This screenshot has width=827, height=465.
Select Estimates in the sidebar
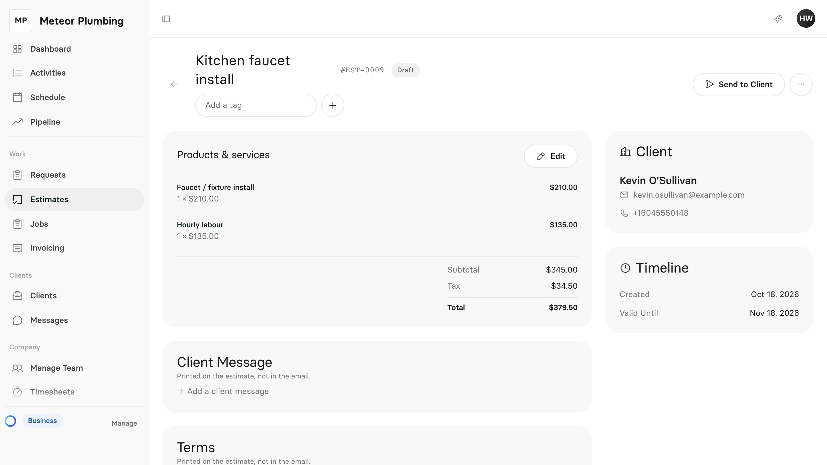coord(74,200)
